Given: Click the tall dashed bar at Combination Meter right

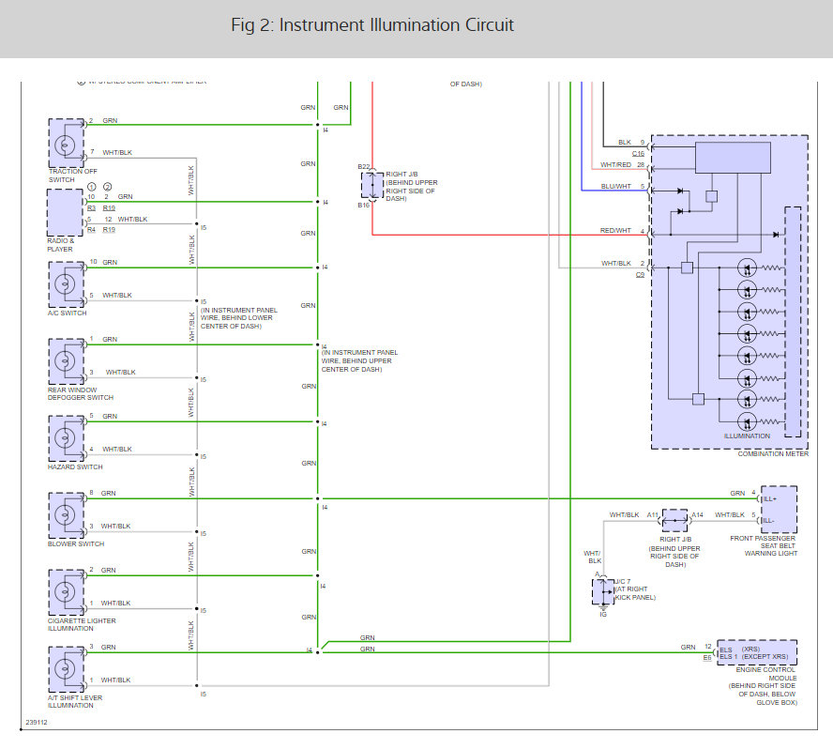Looking at the screenshot, I should (794, 322).
